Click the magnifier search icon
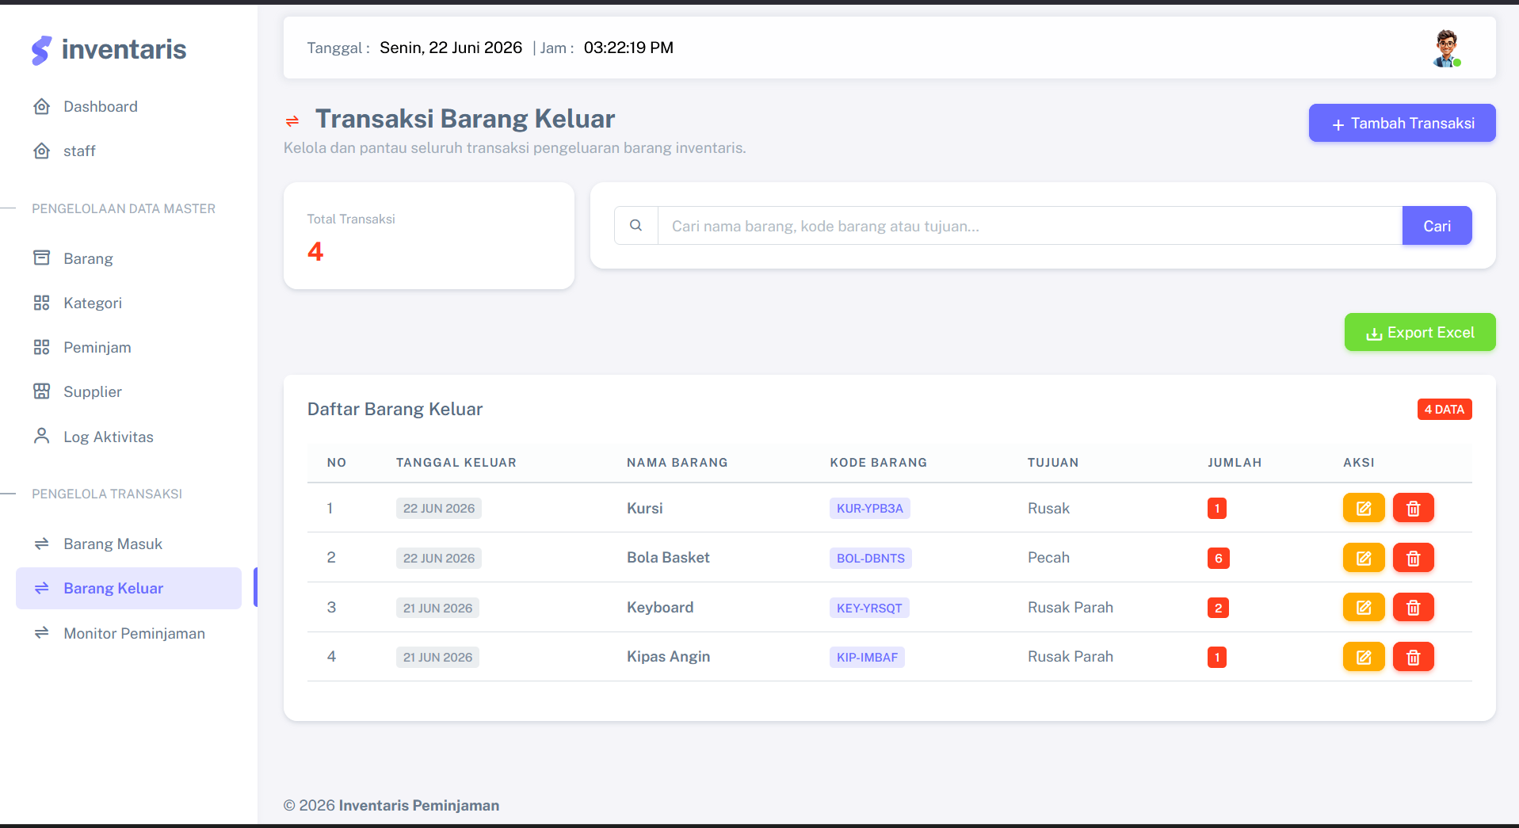This screenshot has height=828, width=1519. (x=635, y=226)
